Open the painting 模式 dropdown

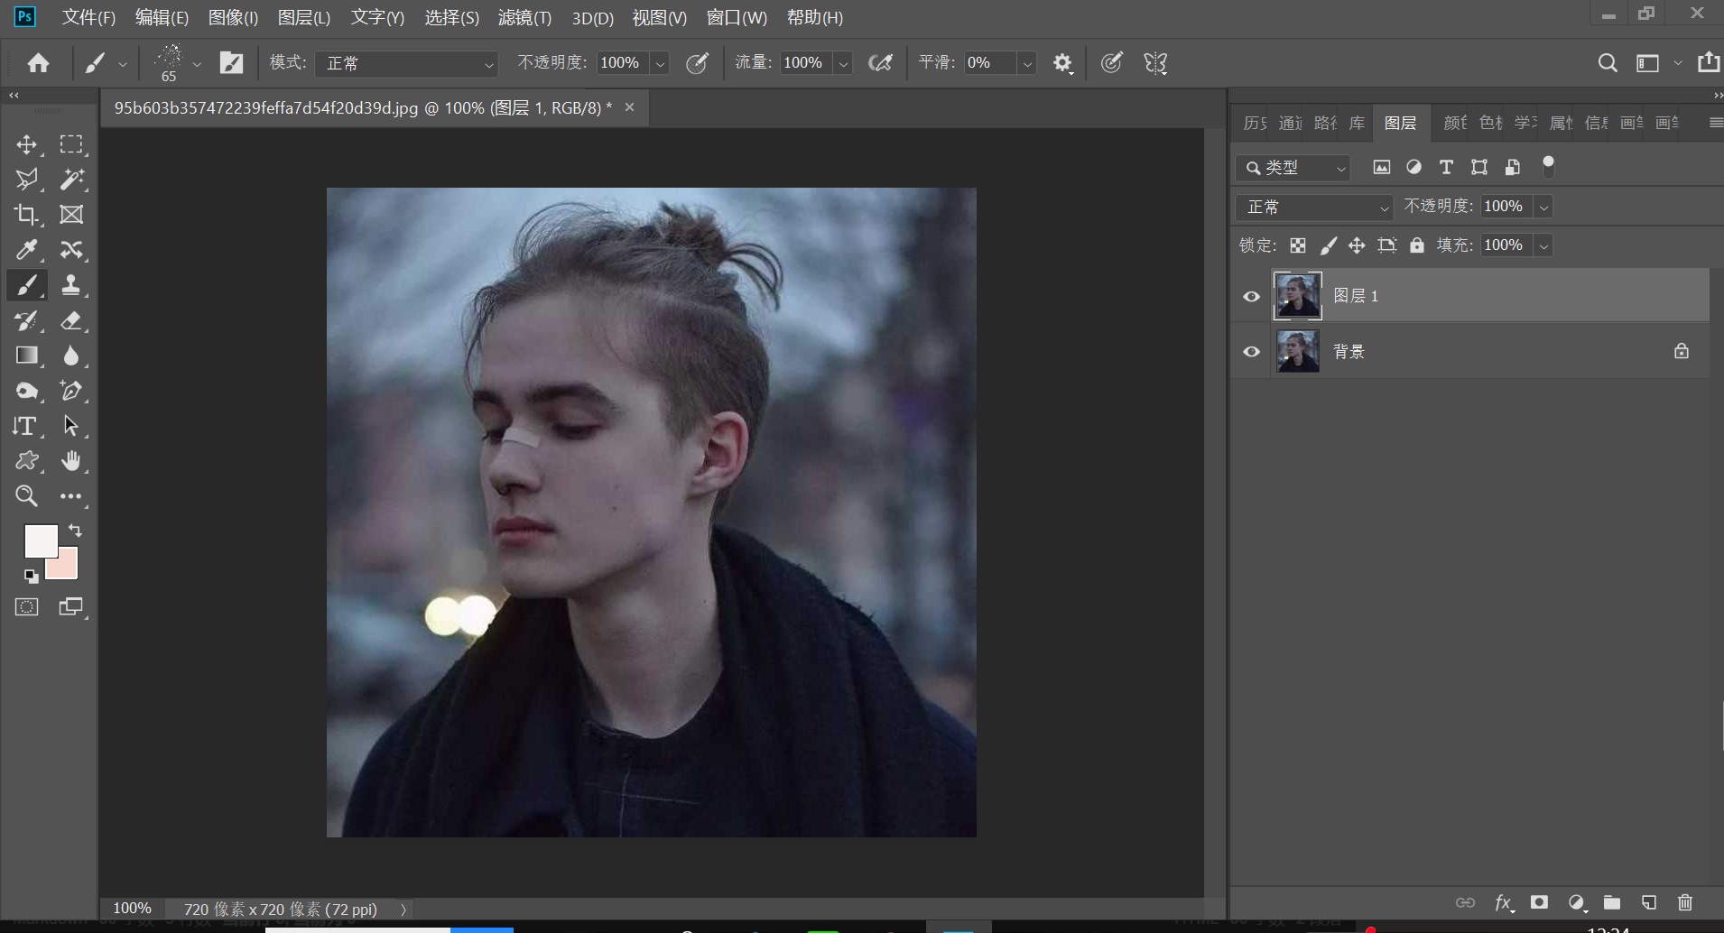pos(406,63)
